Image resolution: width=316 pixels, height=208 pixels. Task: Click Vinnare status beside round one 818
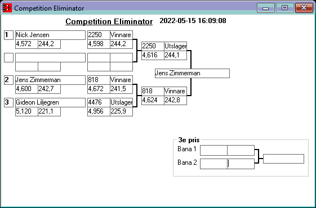click(121, 80)
